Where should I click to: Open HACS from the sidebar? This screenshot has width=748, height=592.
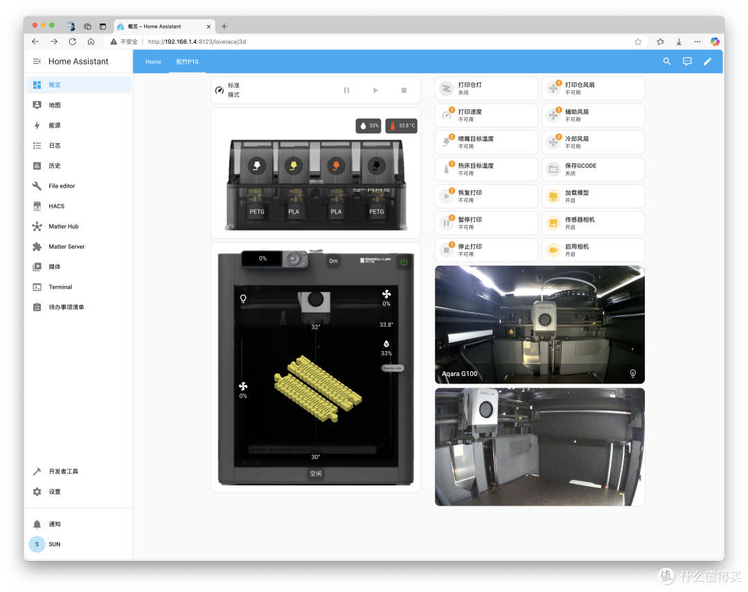(x=79, y=206)
